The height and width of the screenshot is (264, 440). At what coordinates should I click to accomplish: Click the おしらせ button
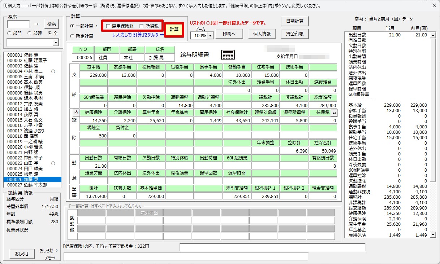(22, 254)
